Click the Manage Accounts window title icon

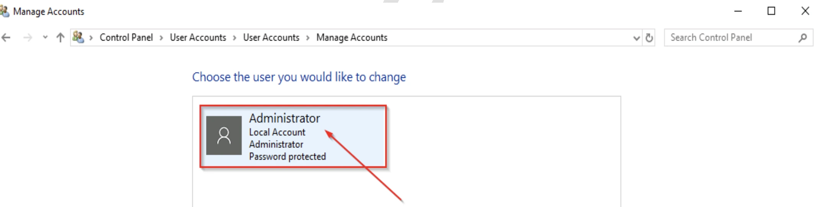[5, 11]
